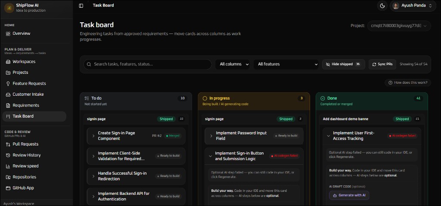Focus the Search tasks input field

(x=147, y=64)
